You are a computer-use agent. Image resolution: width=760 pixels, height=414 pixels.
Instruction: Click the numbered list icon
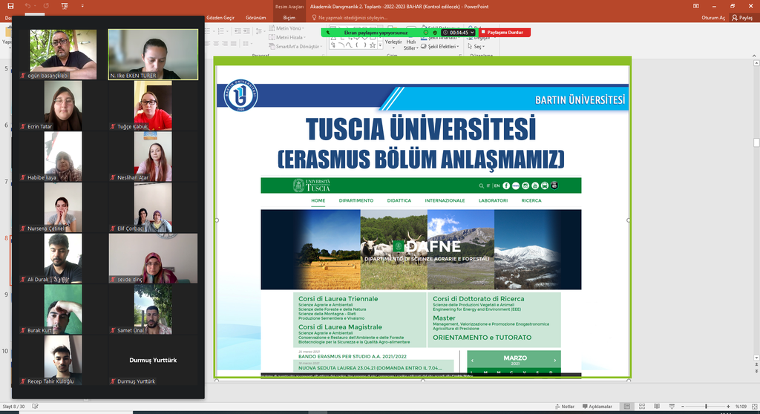pos(222,31)
